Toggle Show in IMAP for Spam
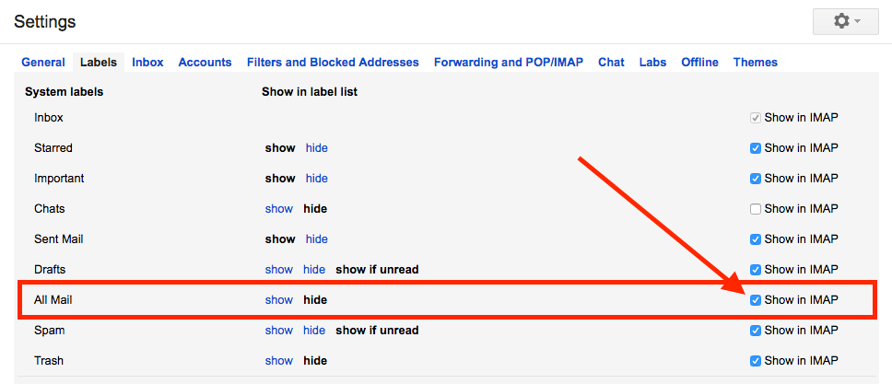This screenshot has width=892, height=384. pos(756,331)
